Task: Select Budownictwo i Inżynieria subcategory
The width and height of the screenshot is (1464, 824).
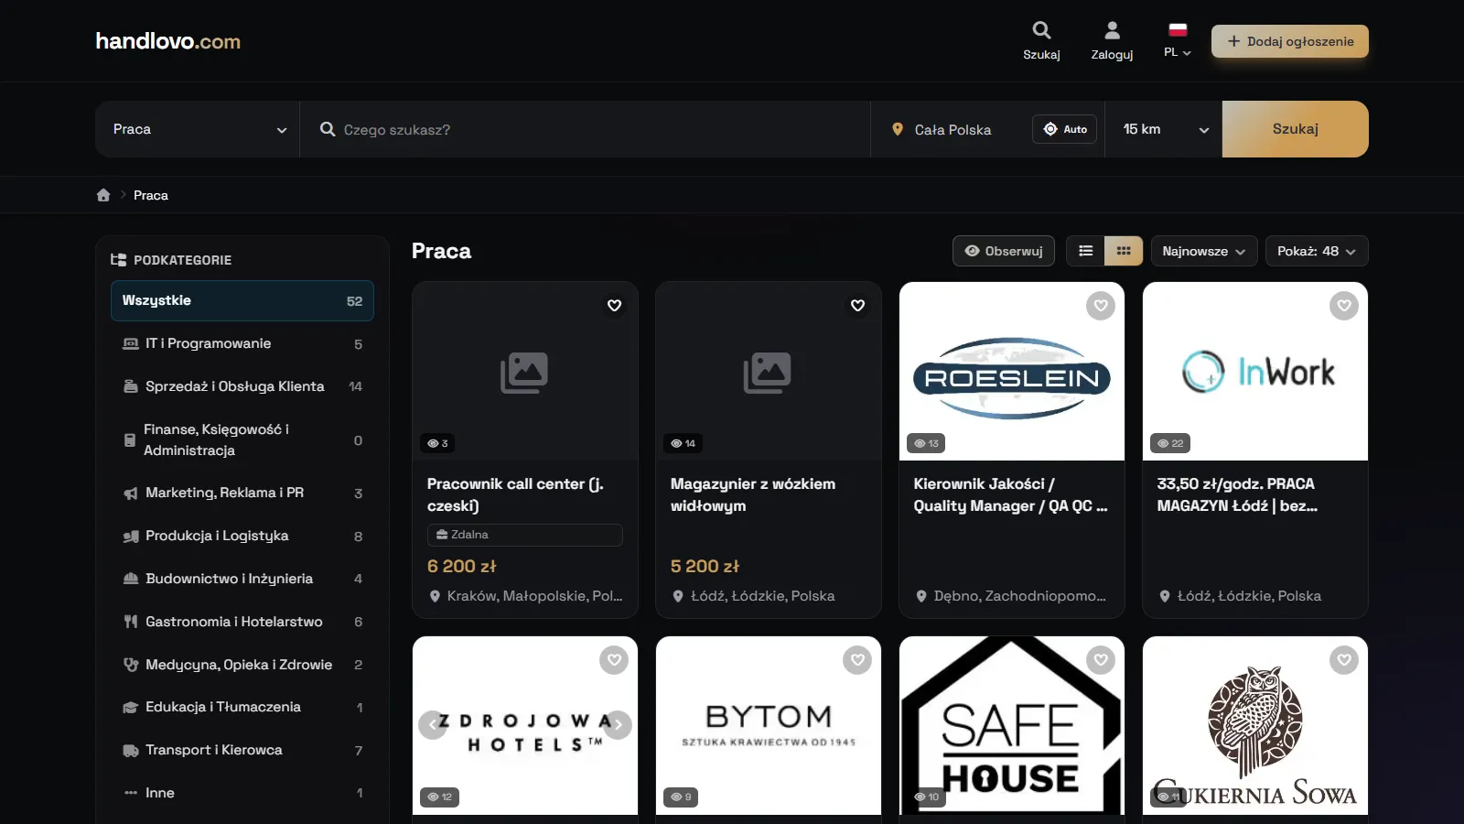Action: point(242,579)
